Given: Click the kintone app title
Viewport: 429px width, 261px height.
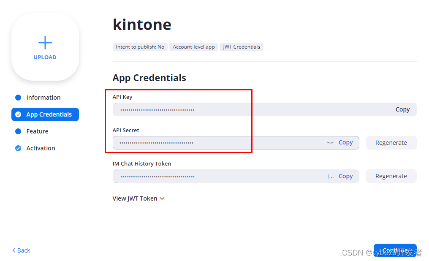Looking at the screenshot, I should coord(142,24).
